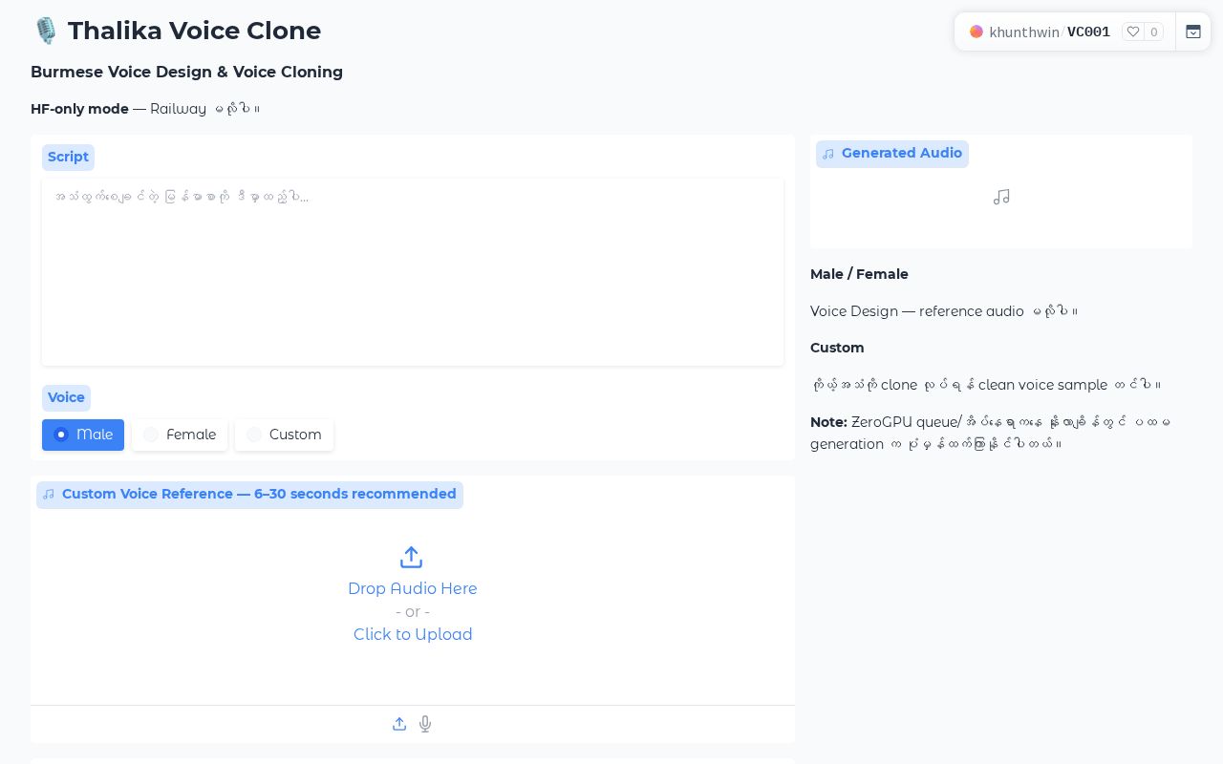This screenshot has height=764, width=1223.
Task: Open the VC001 space link
Action: [1088, 32]
